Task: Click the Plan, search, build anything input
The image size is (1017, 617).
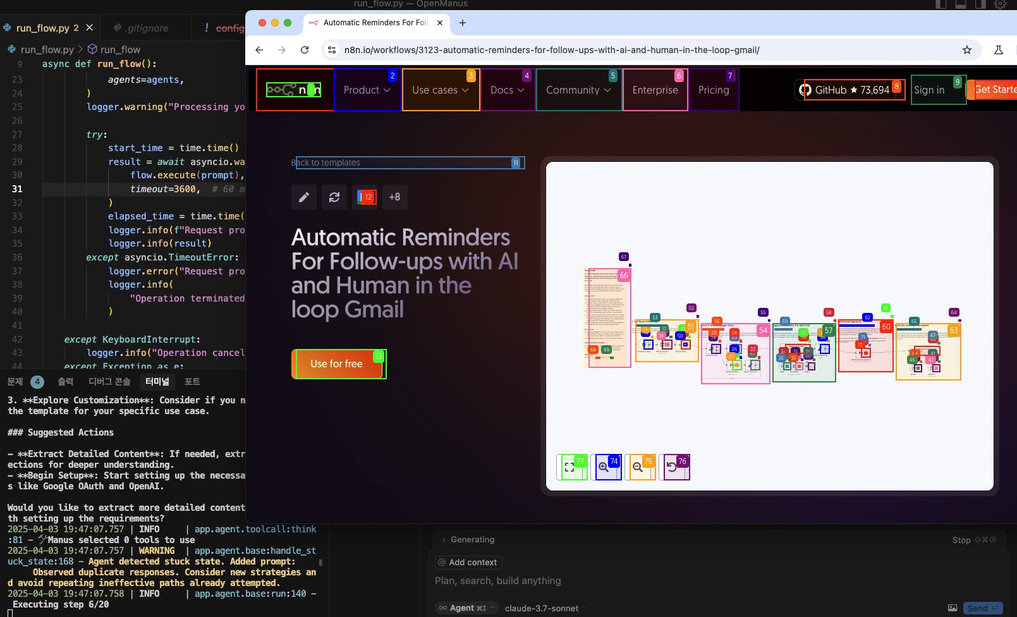Action: 498,581
